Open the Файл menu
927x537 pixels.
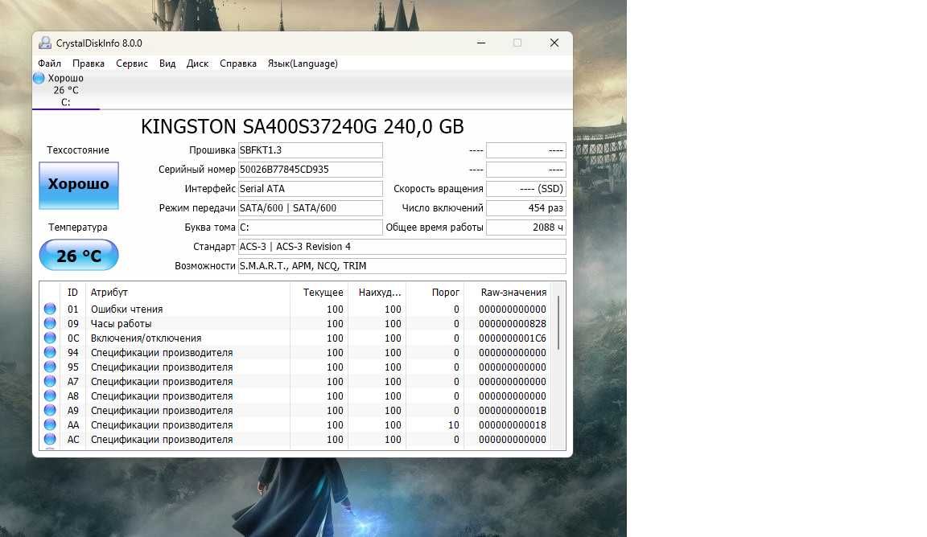[50, 64]
